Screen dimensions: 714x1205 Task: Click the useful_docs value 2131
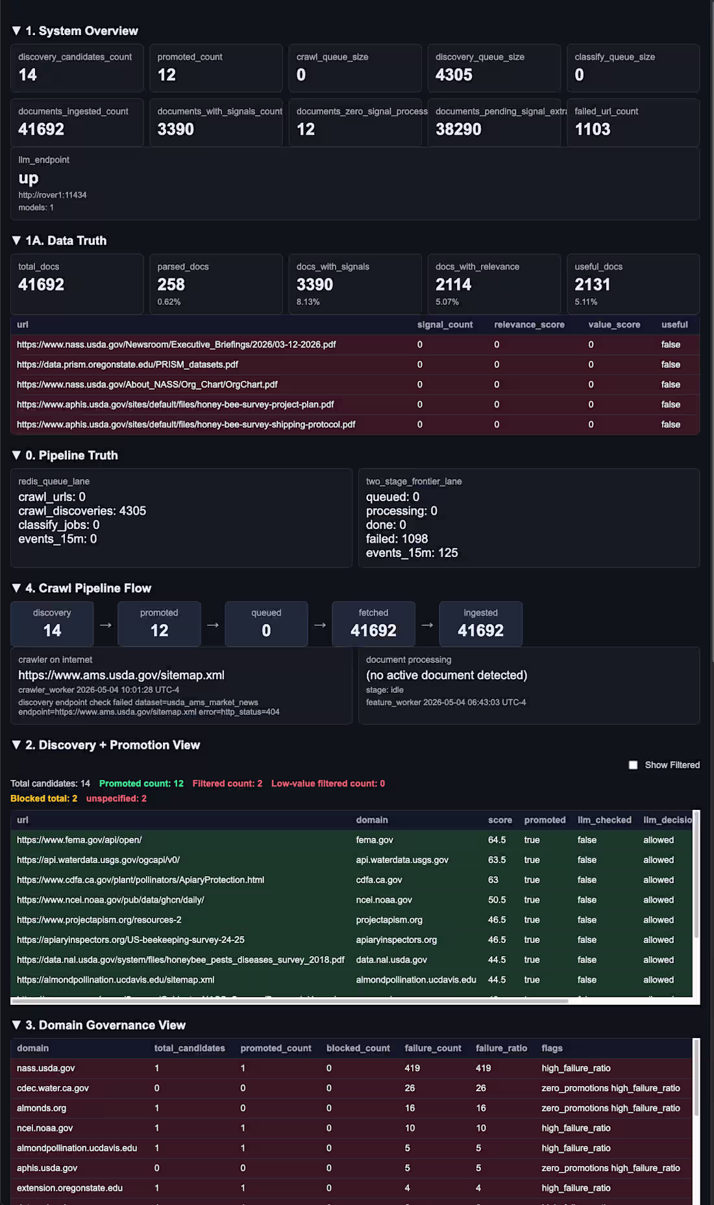pyautogui.click(x=593, y=285)
